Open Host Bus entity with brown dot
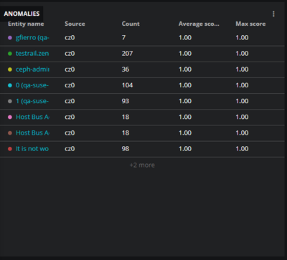287x260 pixels. [x=32, y=133]
